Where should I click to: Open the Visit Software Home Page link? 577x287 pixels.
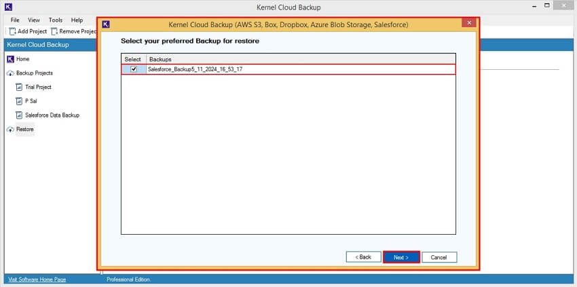pos(37,280)
